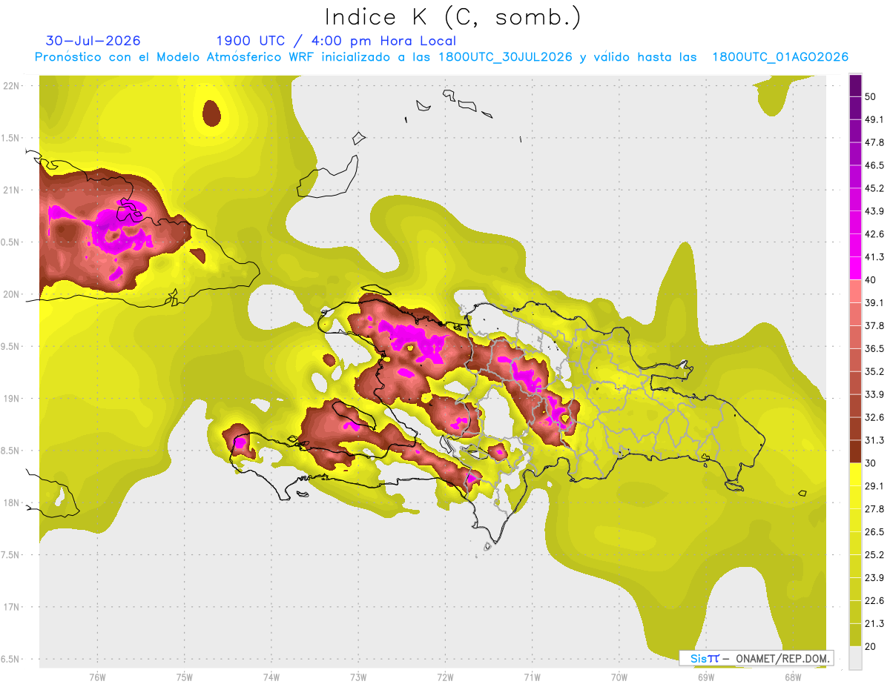Click legend value "41.3"
The height and width of the screenshot is (687, 890).
[874, 257]
